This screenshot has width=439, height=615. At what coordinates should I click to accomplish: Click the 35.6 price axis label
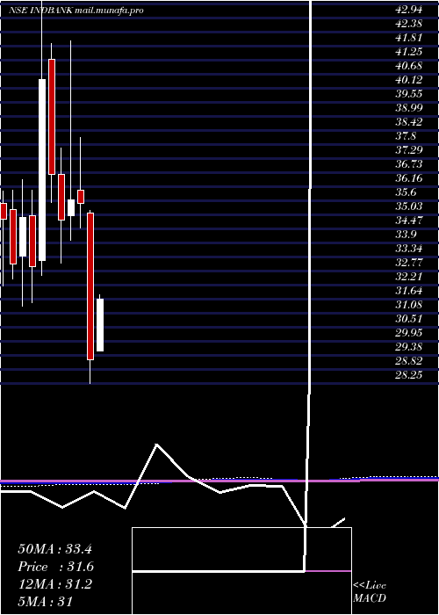pos(406,192)
